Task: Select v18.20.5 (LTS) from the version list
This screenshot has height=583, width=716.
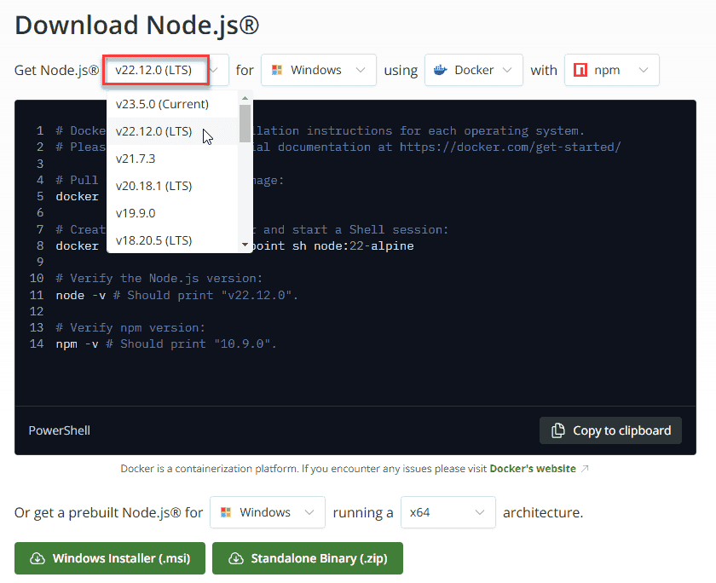Action: click(x=172, y=240)
